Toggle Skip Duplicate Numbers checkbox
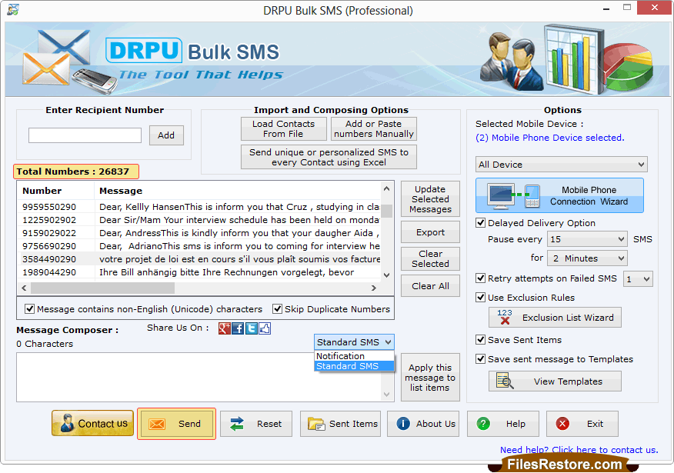 point(278,309)
